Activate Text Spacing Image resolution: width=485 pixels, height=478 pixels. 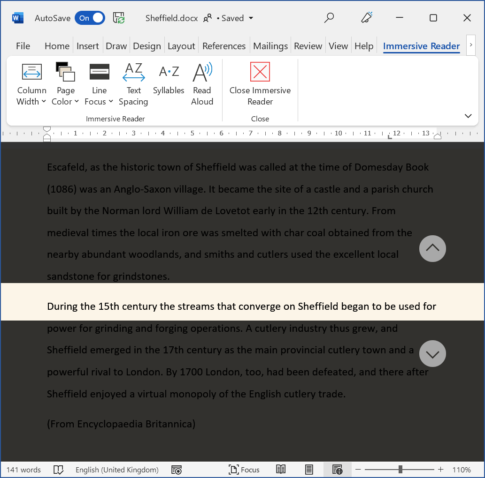[133, 83]
